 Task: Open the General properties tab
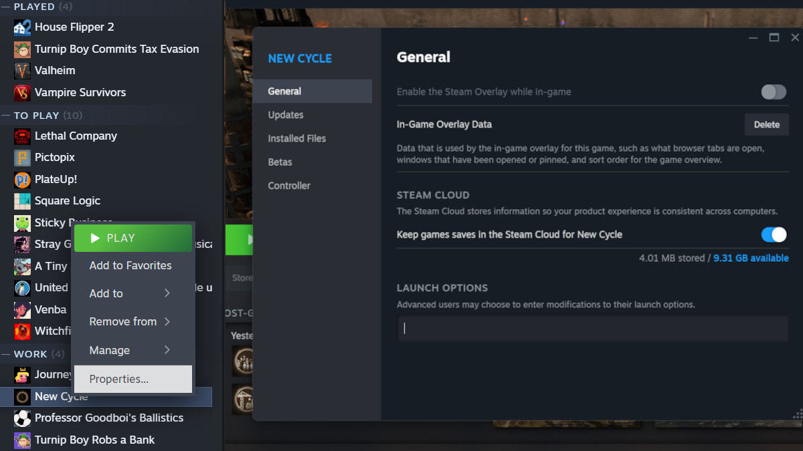pyautogui.click(x=312, y=92)
